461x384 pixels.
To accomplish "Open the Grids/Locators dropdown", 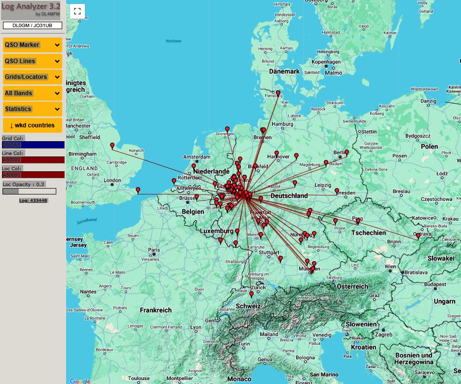I will [x=33, y=77].
